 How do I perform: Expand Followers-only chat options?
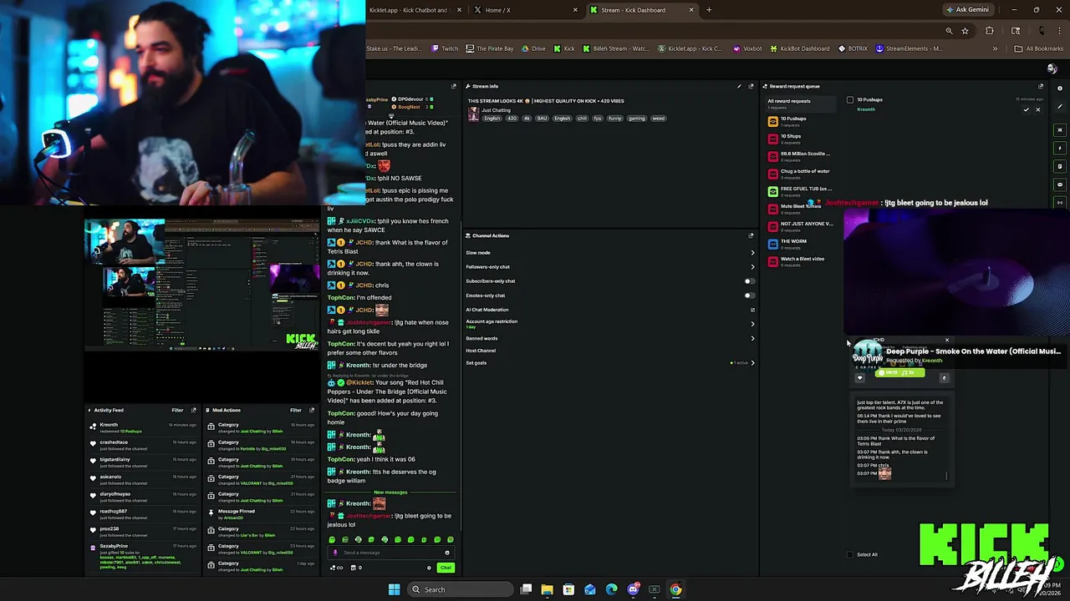(752, 267)
